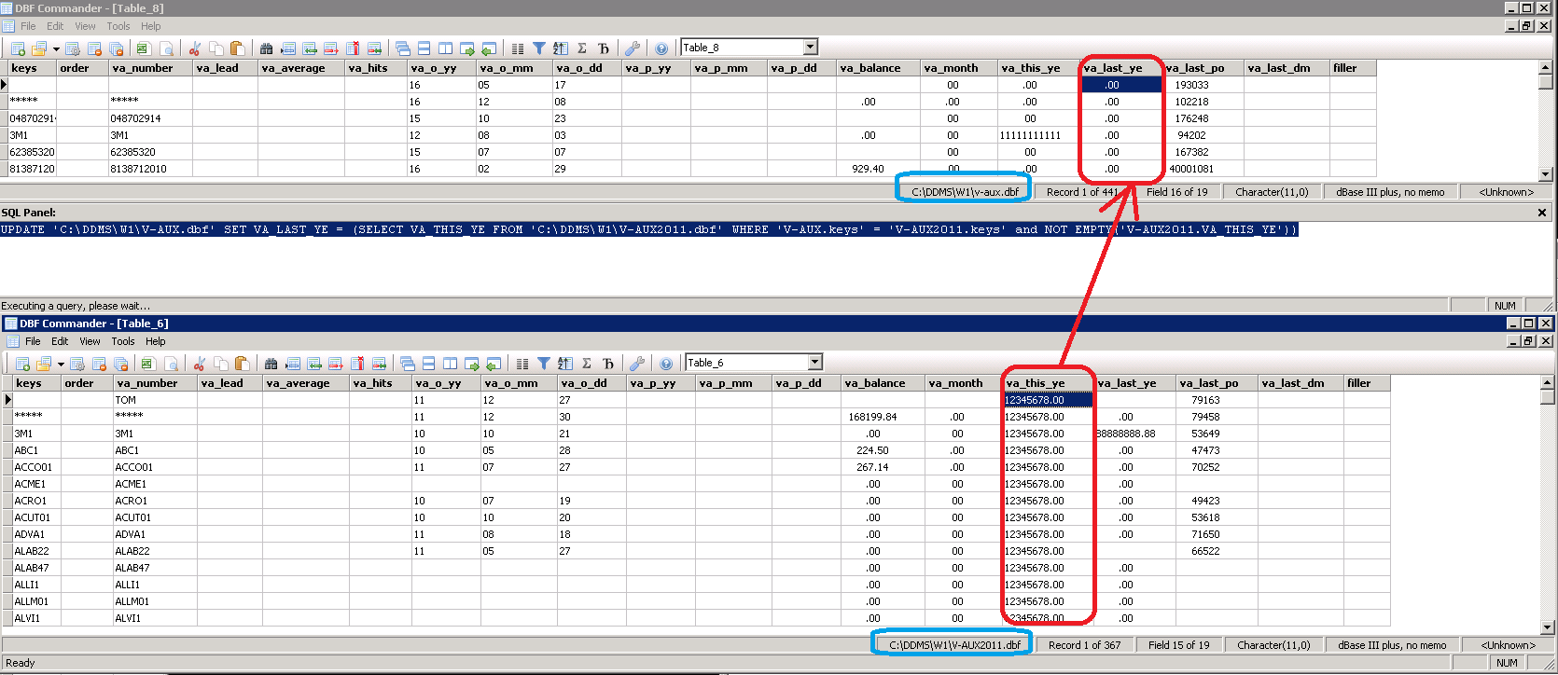Click New table icon in Table_8 toolbar

click(x=18, y=48)
